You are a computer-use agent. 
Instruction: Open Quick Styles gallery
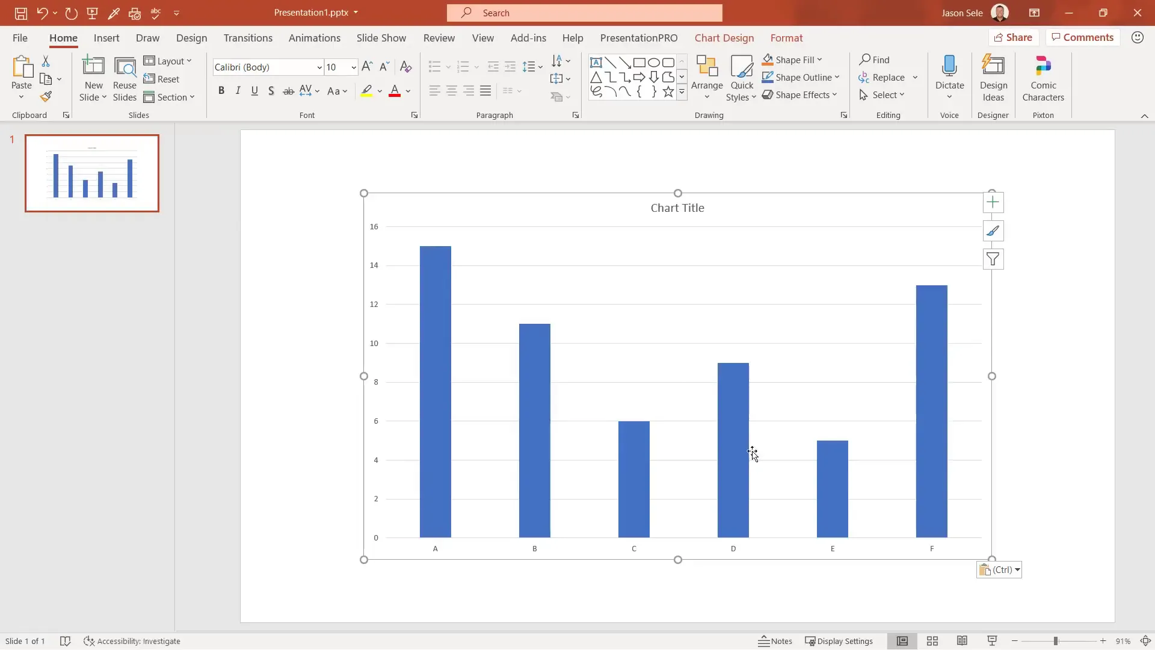[x=741, y=78]
